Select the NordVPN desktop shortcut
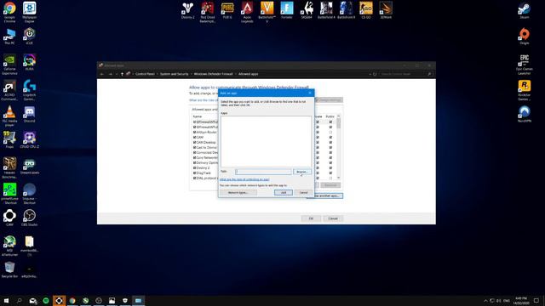 coord(525,114)
